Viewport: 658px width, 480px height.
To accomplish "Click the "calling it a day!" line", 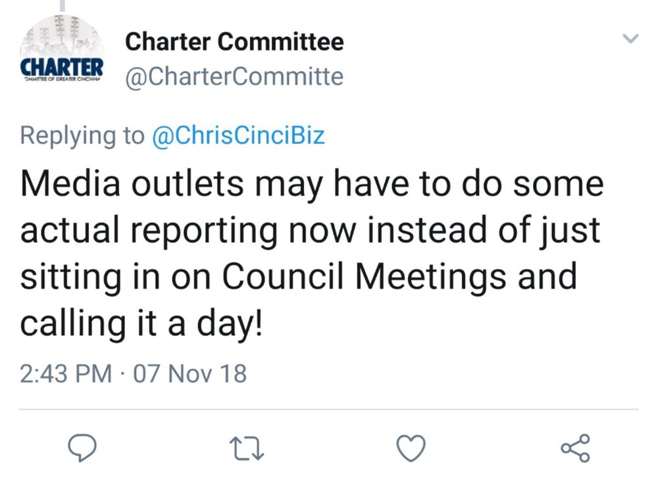I will (141, 324).
